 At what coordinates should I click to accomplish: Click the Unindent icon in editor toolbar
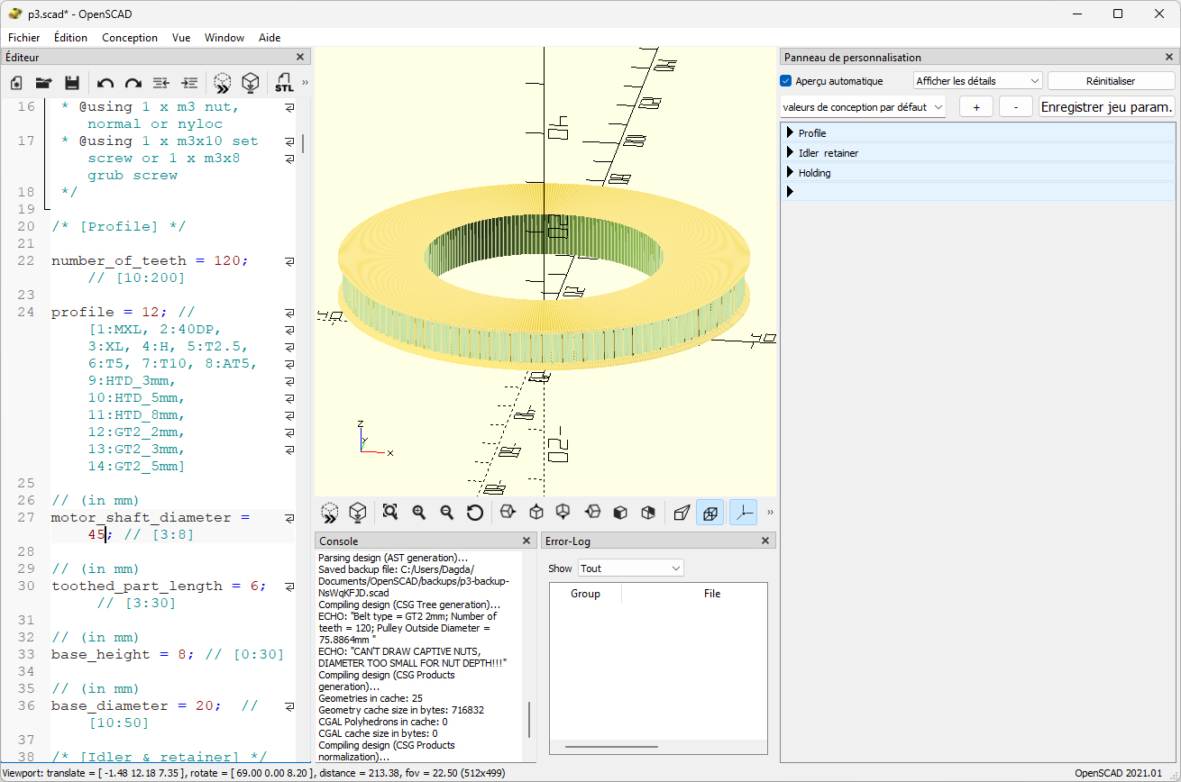(x=160, y=83)
